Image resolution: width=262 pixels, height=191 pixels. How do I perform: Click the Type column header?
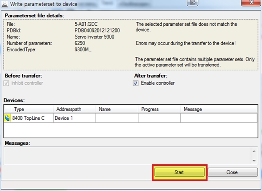(x=32, y=109)
